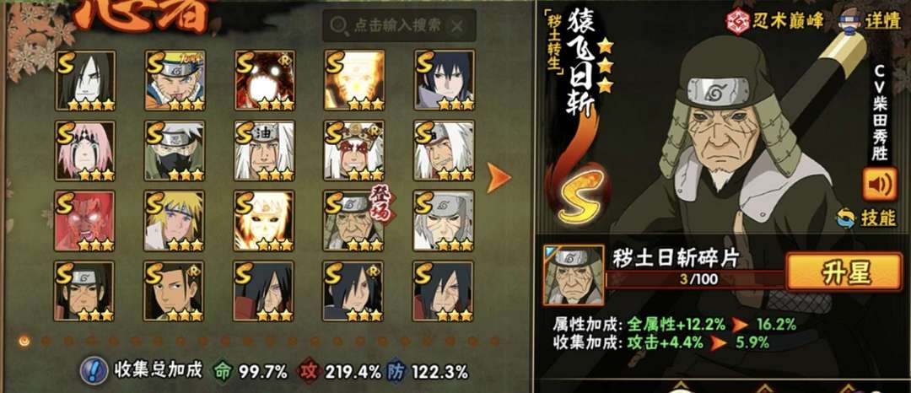Select the Orochimaru ninja portrait
Viewport: 911px width, 393px height.
pyautogui.click(x=85, y=80)
